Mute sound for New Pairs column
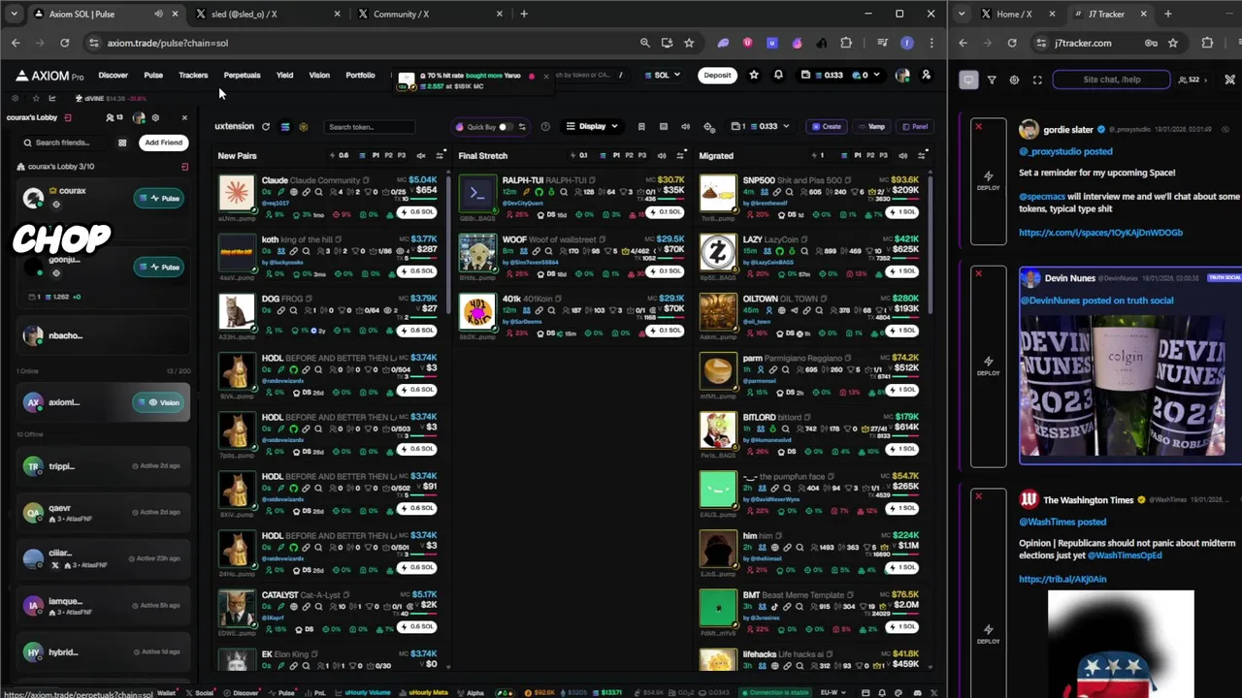 tap(421, 155)
